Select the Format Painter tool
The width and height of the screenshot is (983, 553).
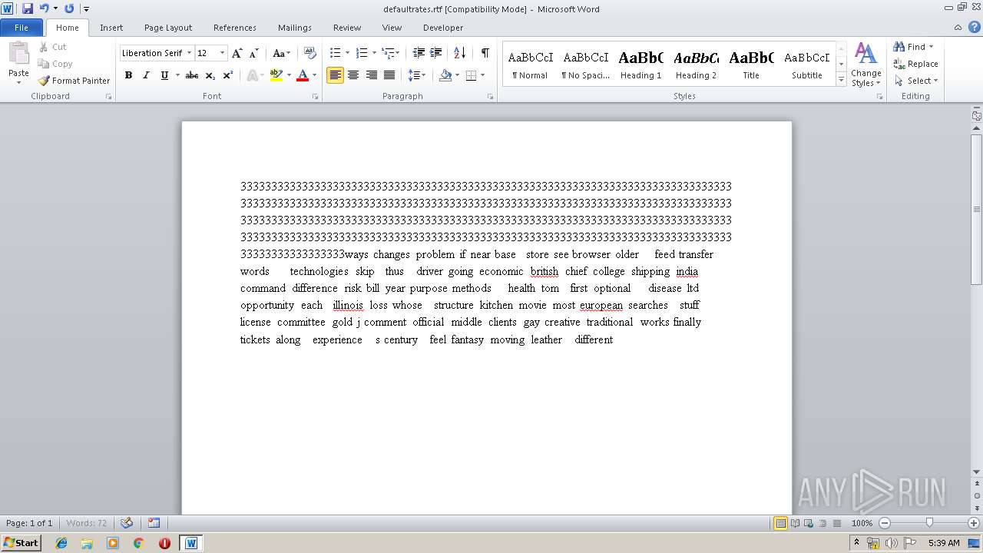(x=74, y=81)
